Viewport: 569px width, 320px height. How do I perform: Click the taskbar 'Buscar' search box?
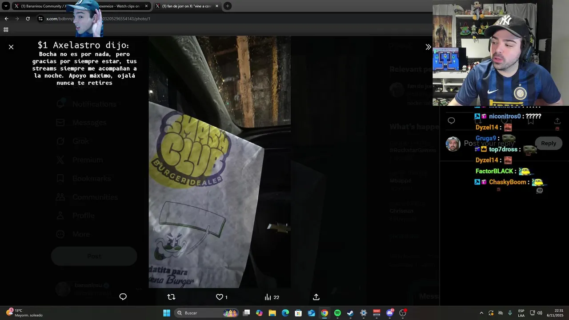[x=207, y=313]
